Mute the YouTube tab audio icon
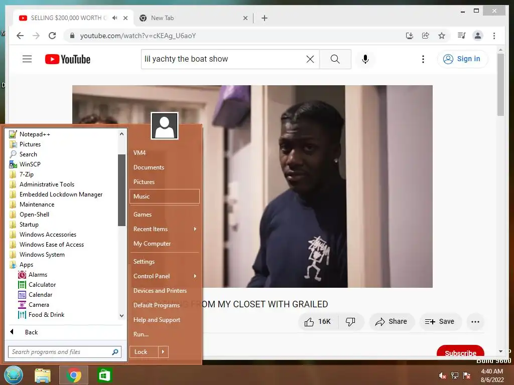This screenshot has width=514, height=385. 115,18
